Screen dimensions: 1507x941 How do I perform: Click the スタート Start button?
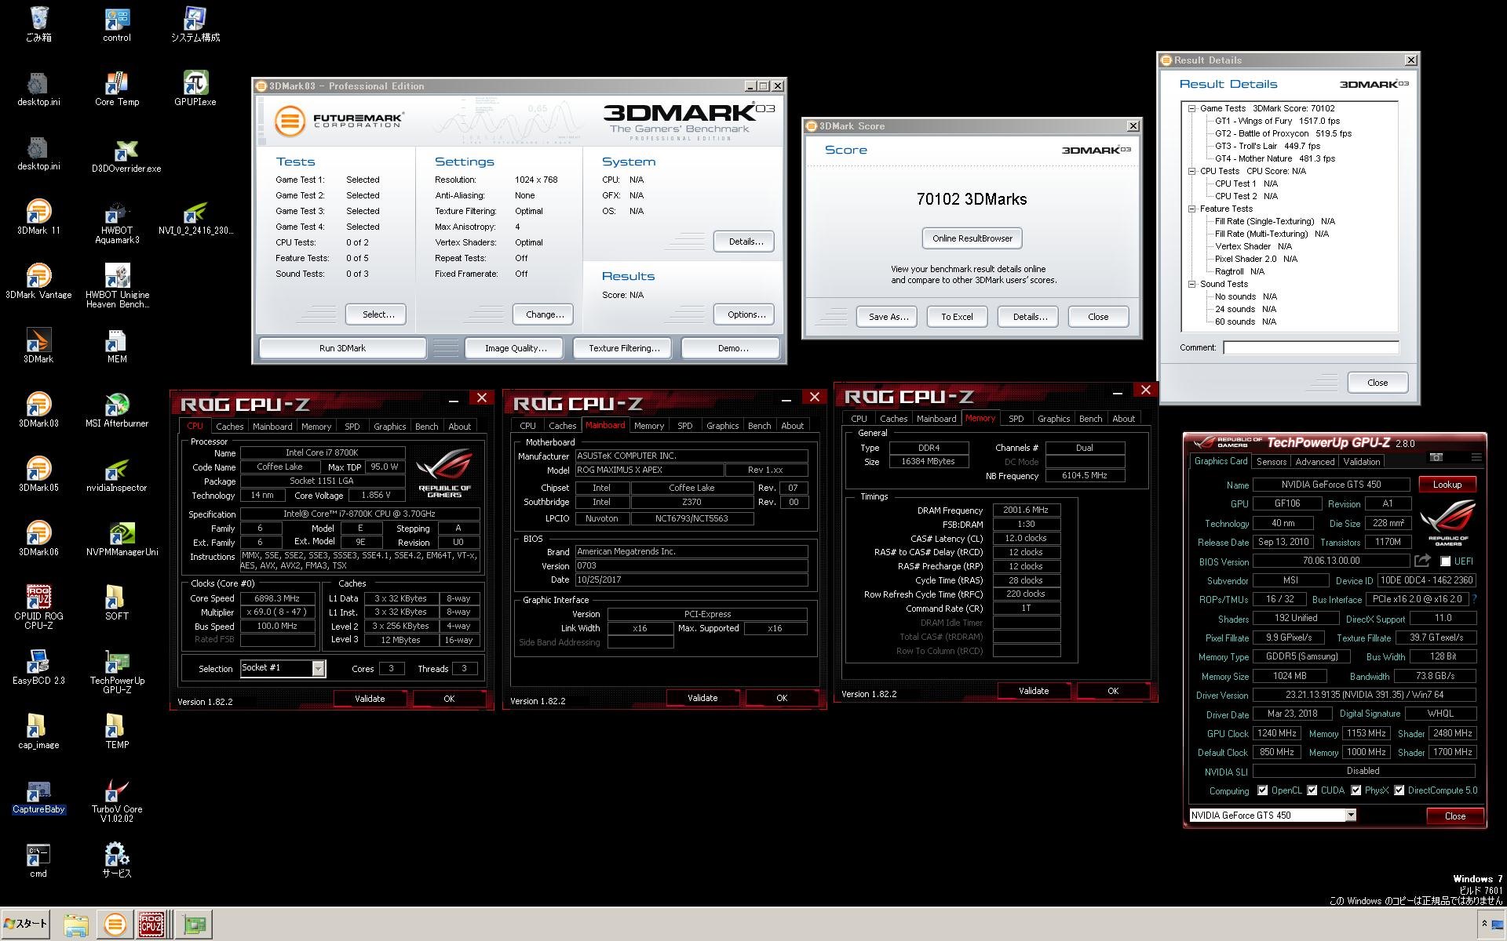(26, 924)
